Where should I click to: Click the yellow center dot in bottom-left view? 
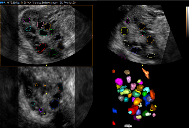pyautogui.click(x=47, y=94)
